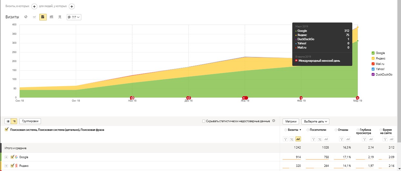
Task: Open the settings gear beside the unreliable-data checkbox
Action: [274, 121]
